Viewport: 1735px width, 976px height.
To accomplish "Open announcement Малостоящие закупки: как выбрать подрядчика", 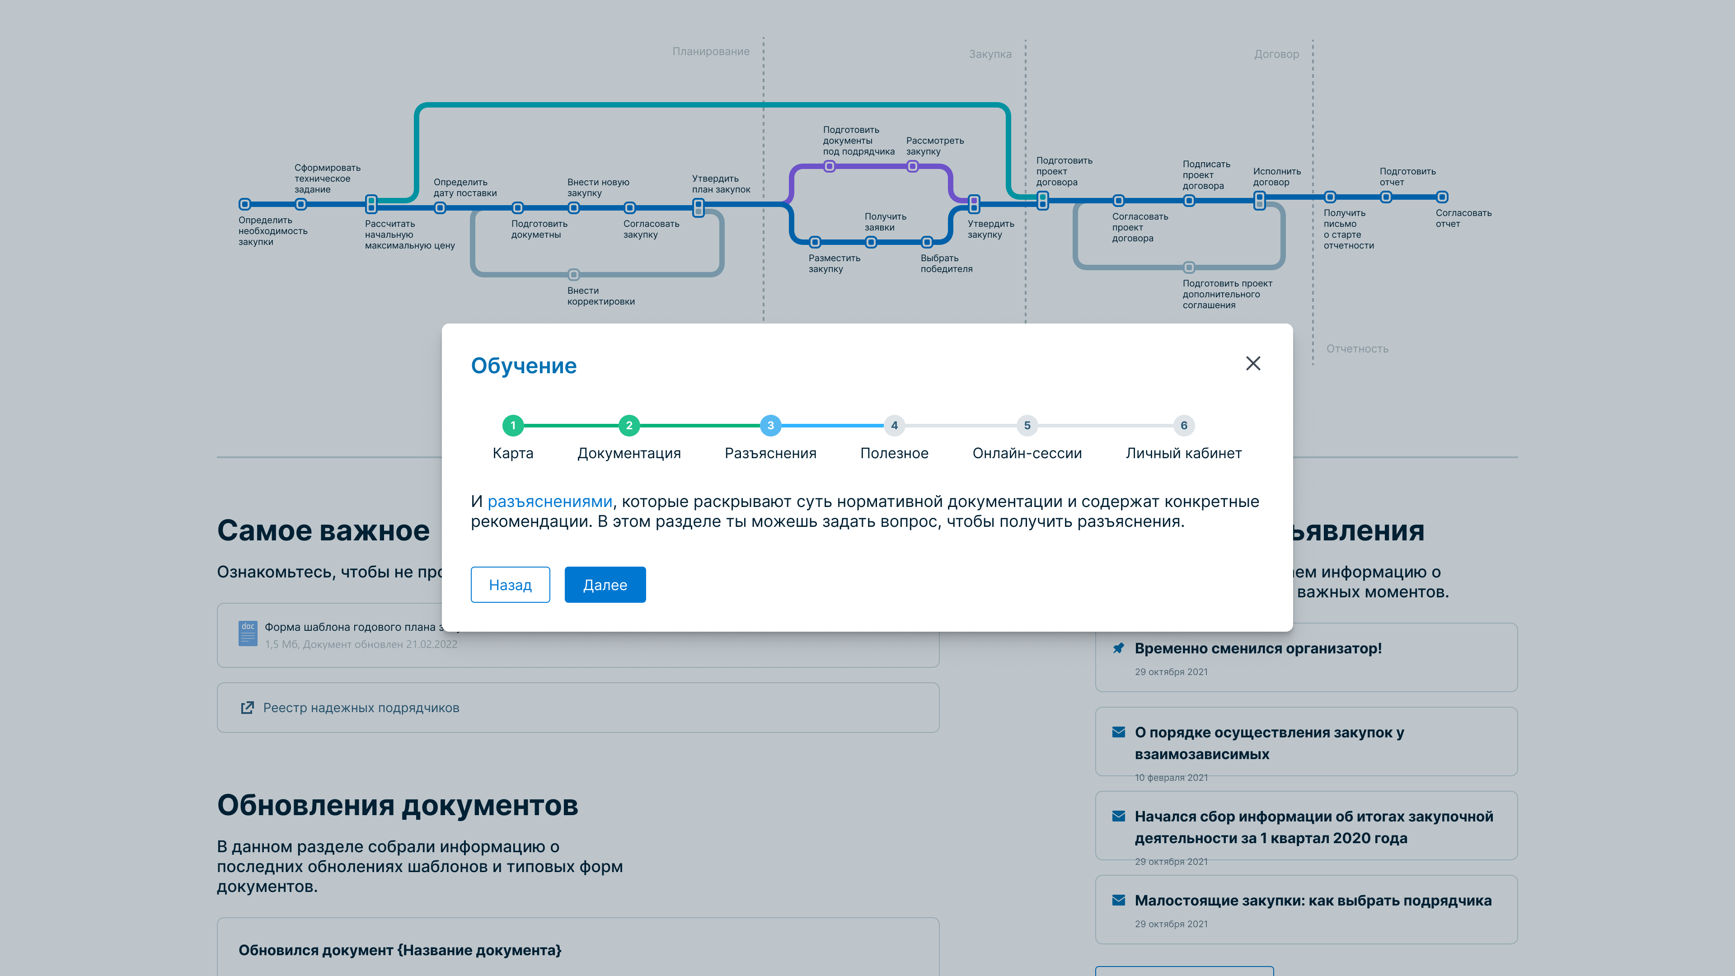I will (x=1313, y=901).
